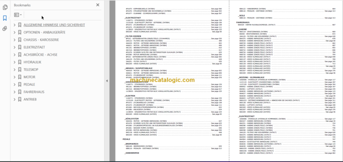Click the _KÜHLSYSTEM section heading
This screenshot has width=343, height=162.
[131, 119]
